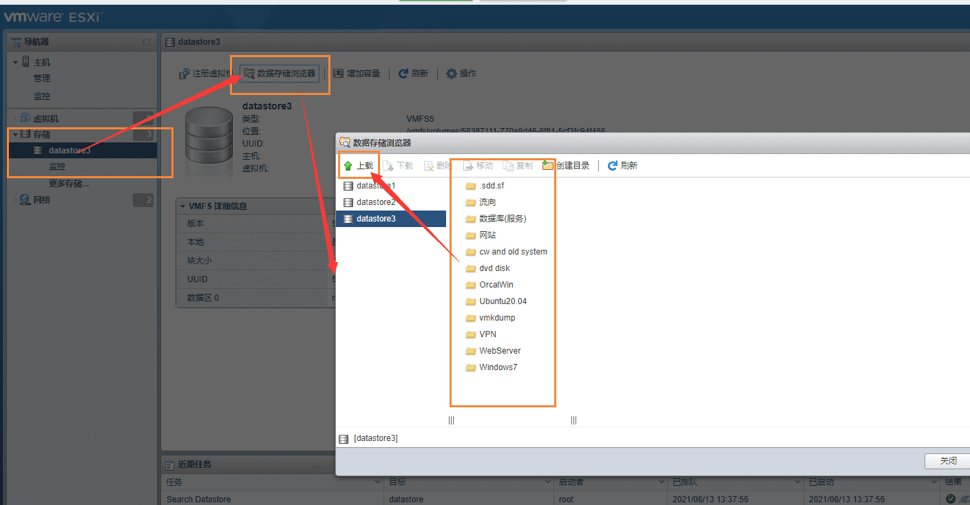Refresh the datastore browser dialog (刷新)
The width and height of the screenshot is (970, 505).
[x=622, y=166]
